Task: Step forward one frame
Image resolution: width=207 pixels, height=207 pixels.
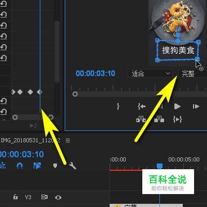Action: [196, 107]
